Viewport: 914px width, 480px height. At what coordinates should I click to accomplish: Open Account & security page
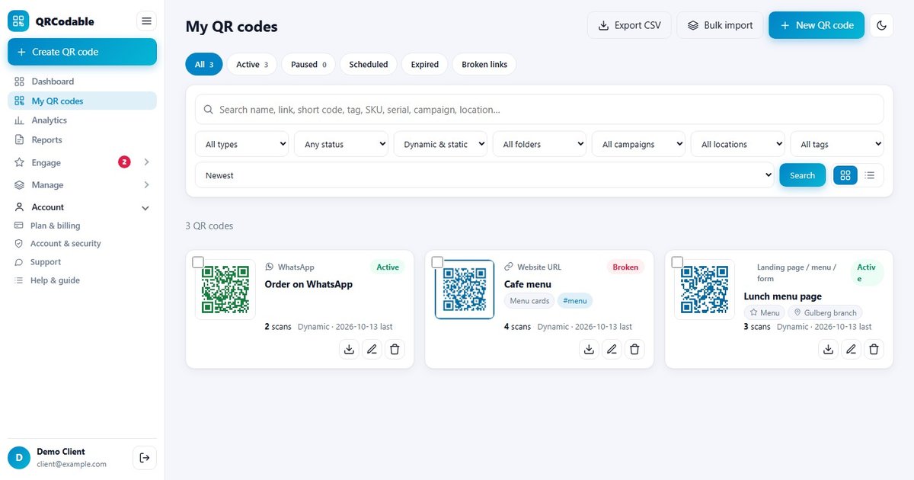coord(82,244)
